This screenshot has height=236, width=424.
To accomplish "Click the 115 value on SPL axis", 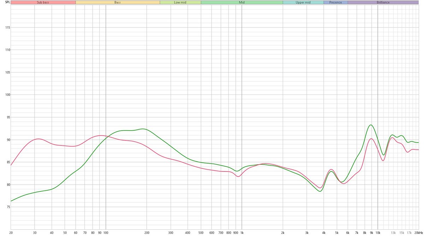I will click(x=5, y=28).
